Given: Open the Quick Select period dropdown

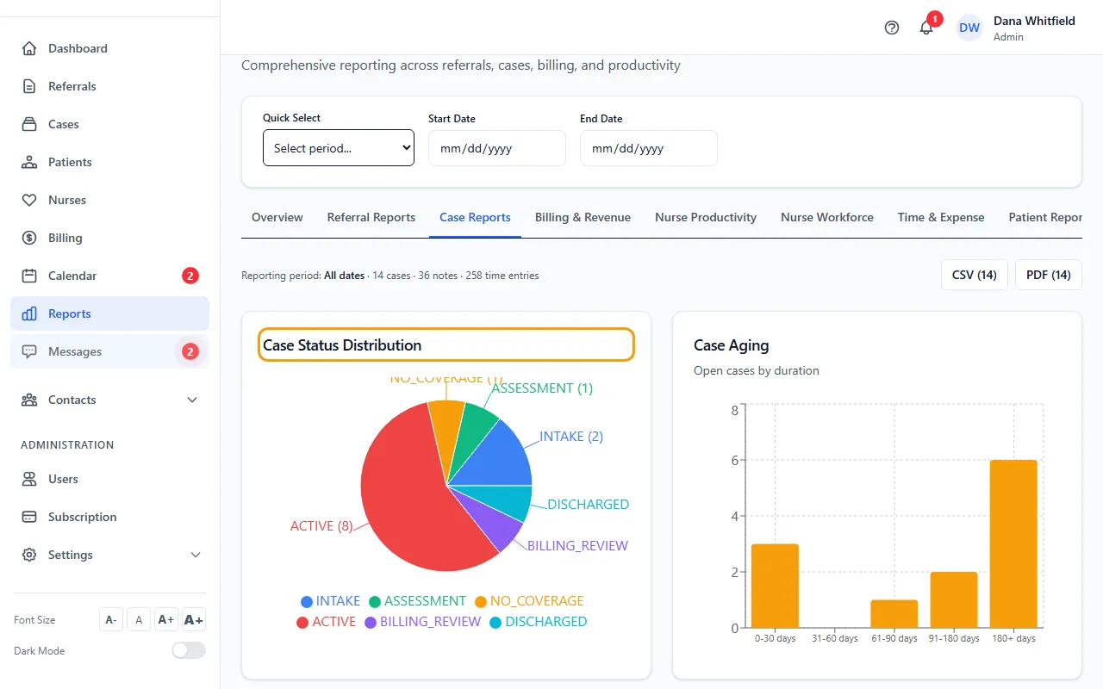Looking at the screenshot, I should click(339, 148).
